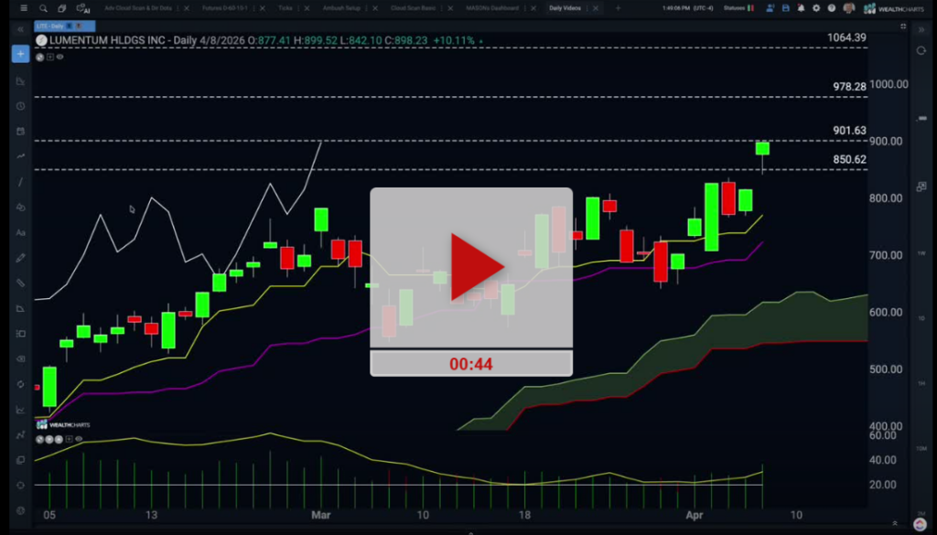Open the calendar tool in left sidebar
This screenshot has height=535, width=937.
click(20, 132)
